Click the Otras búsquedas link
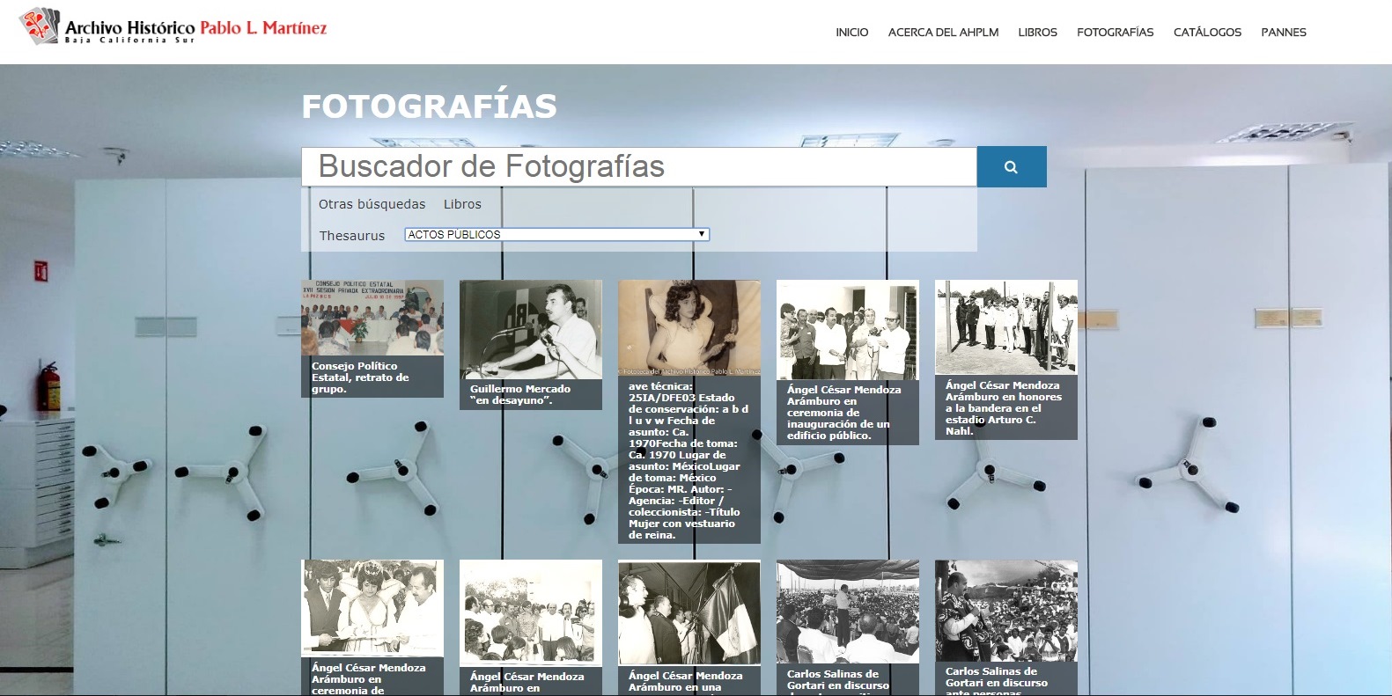 (372, 204)
